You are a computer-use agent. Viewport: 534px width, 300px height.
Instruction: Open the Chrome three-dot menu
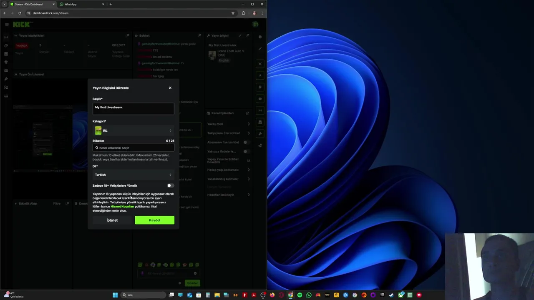(262, 13)
